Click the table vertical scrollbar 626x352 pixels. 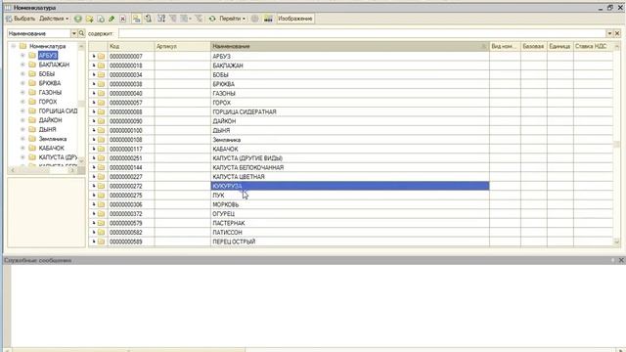tap(616, 144)
